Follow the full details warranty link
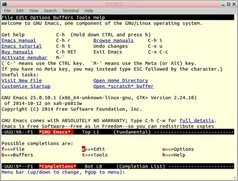The width and height of the screenshot is (238, 181). 197,121
